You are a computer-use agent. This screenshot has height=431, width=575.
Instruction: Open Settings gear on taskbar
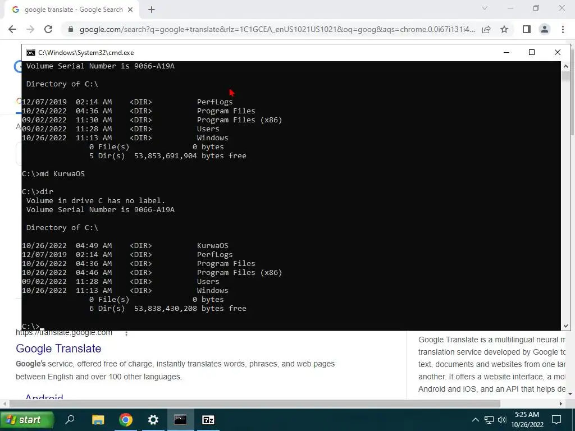pos(153,420)
